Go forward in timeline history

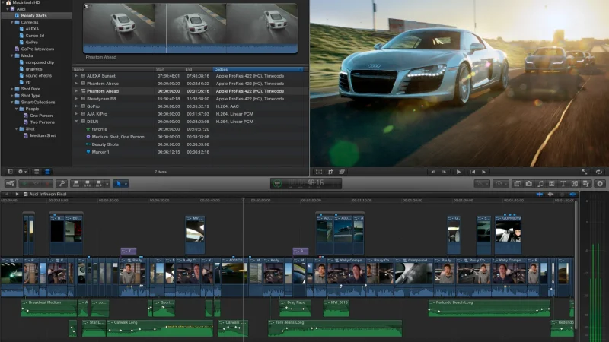point(17,194)
